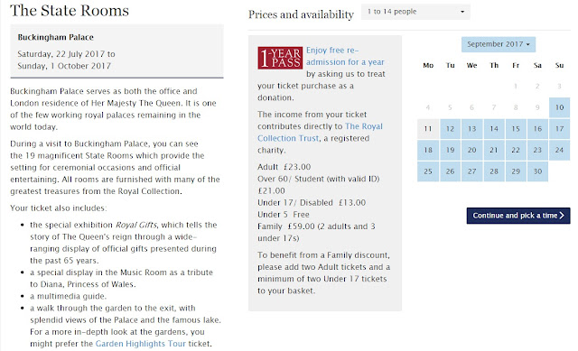Expand the September 2017 month selector
The image size is (578, 351).
(x=499, y=44)
